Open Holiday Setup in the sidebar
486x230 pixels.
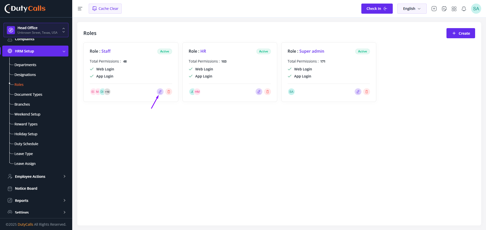26,134
